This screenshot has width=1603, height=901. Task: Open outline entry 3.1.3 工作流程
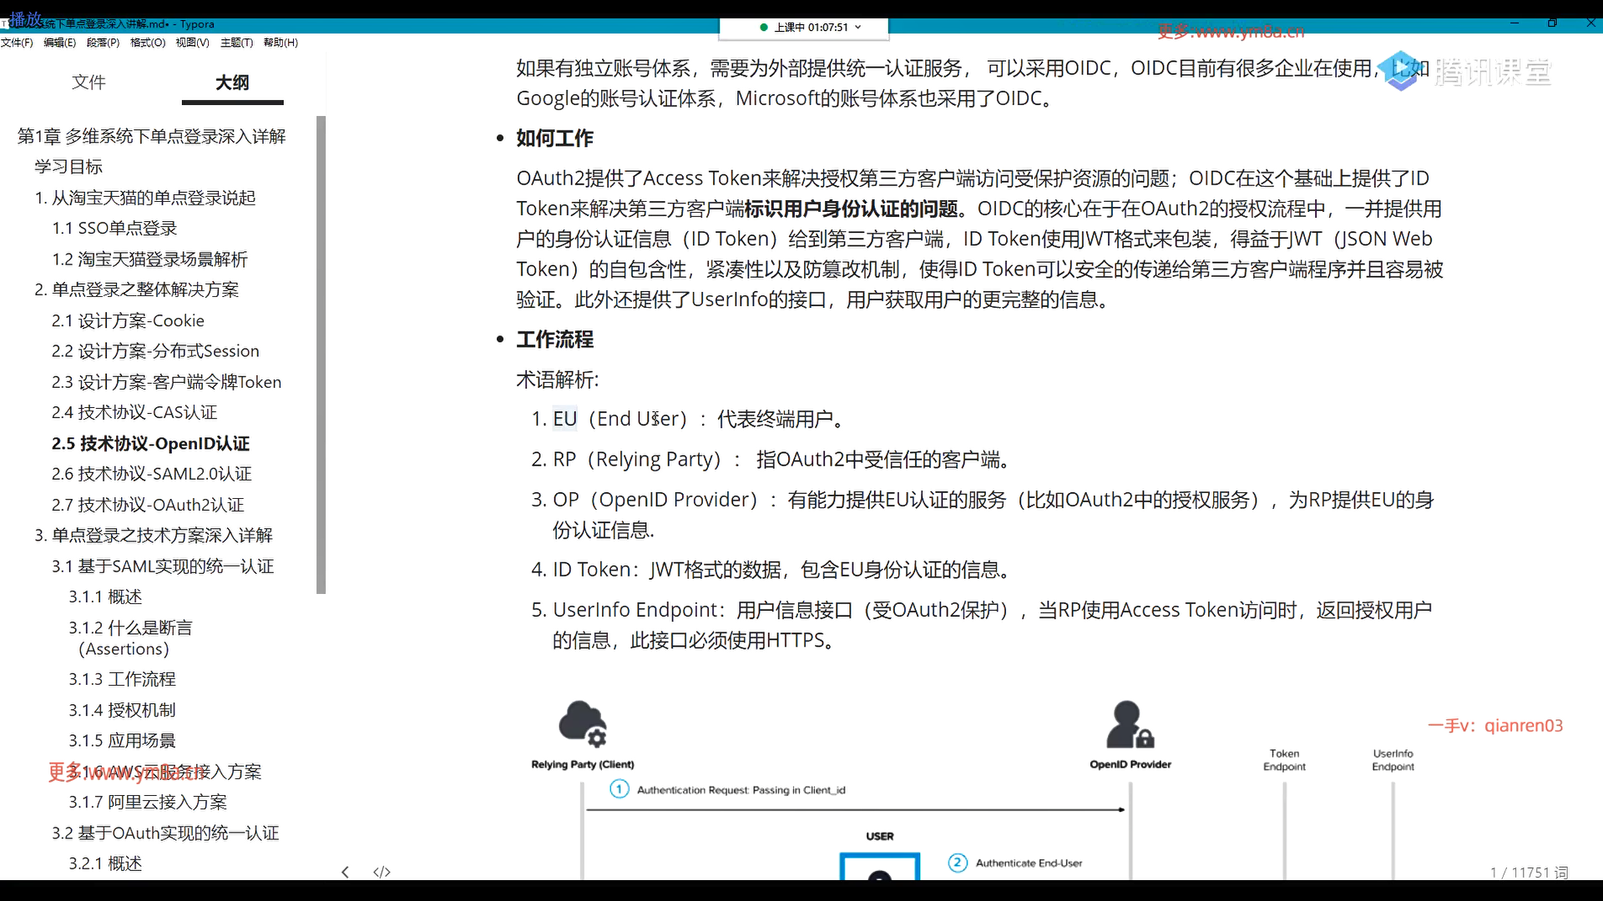click(x=122, y=679)
